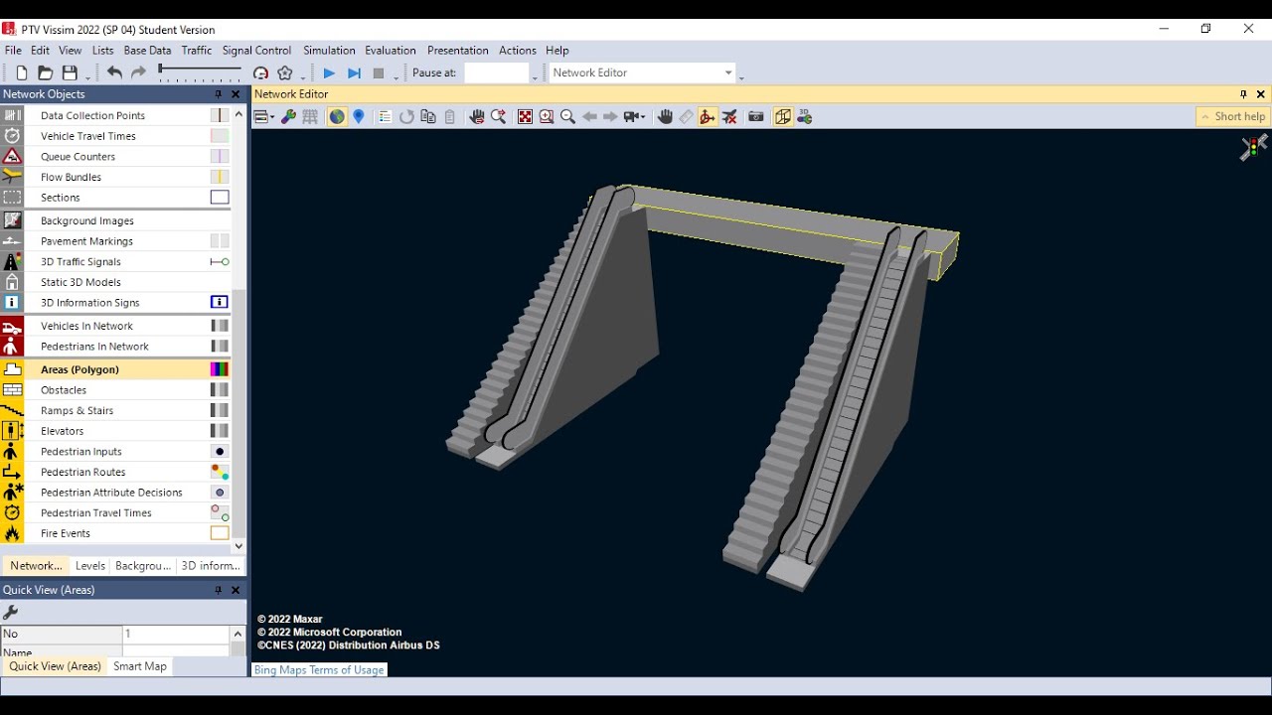Image resolution: width=1272 pixels, height=715 pixels.
Task: Click the screenshot camera icon
Action: tap(756, 116)
